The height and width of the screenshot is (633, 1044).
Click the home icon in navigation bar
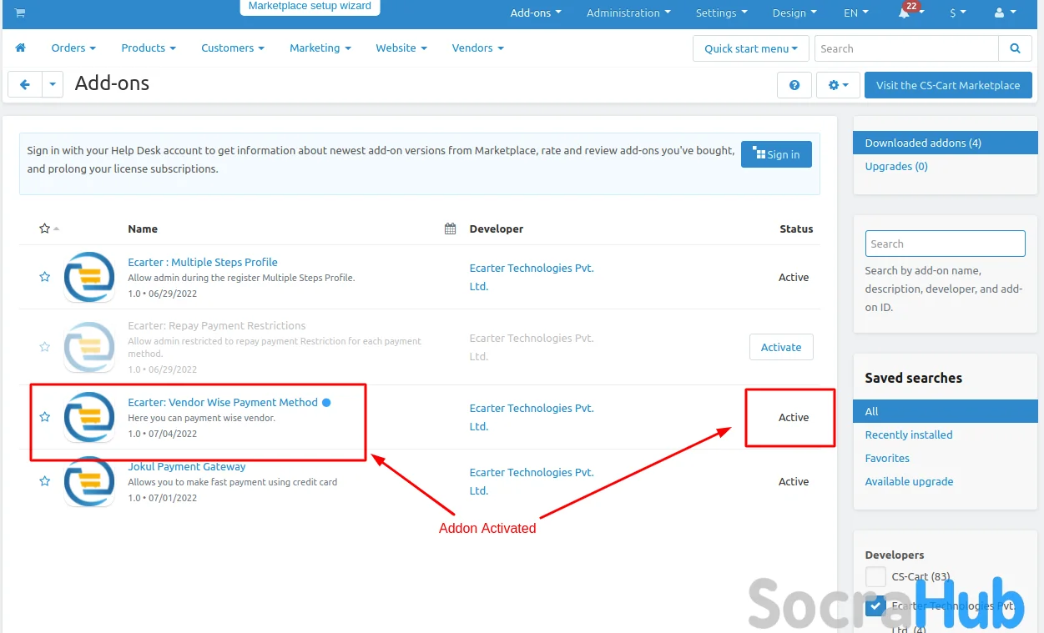(x=20, y=48)
